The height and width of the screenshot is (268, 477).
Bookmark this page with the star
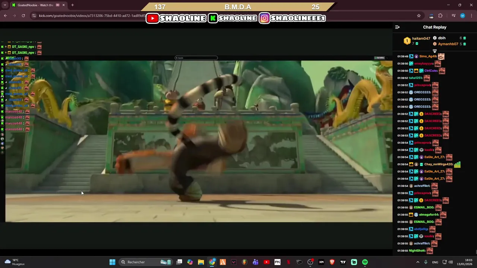click(x=419, y=16)
